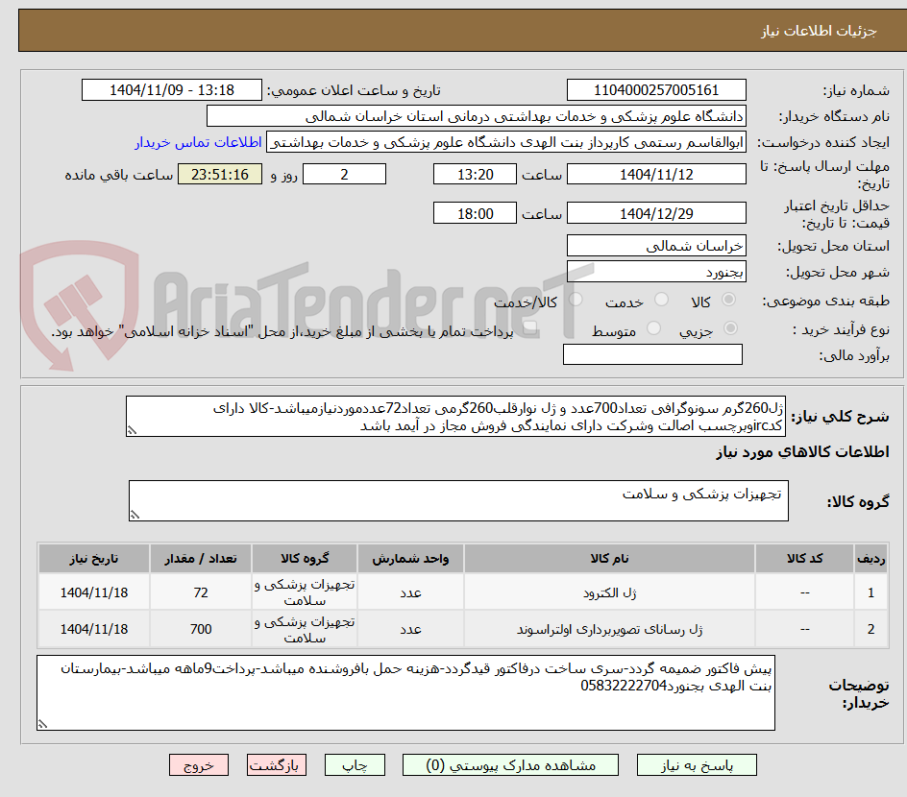Click the quantity cell showing 700

[x=201, y=629]
